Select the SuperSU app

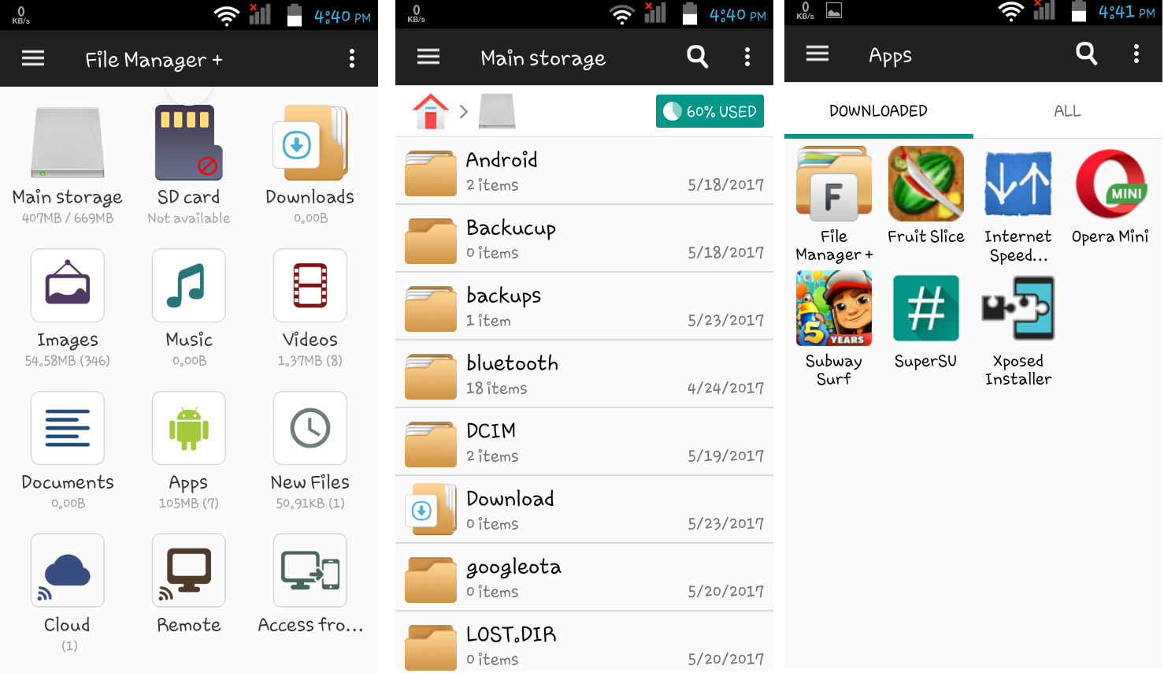(x=926, y=308)
